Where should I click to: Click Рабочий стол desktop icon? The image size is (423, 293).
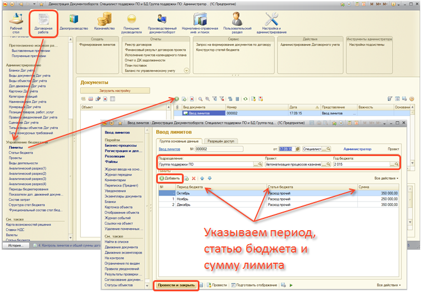[16, 21]
